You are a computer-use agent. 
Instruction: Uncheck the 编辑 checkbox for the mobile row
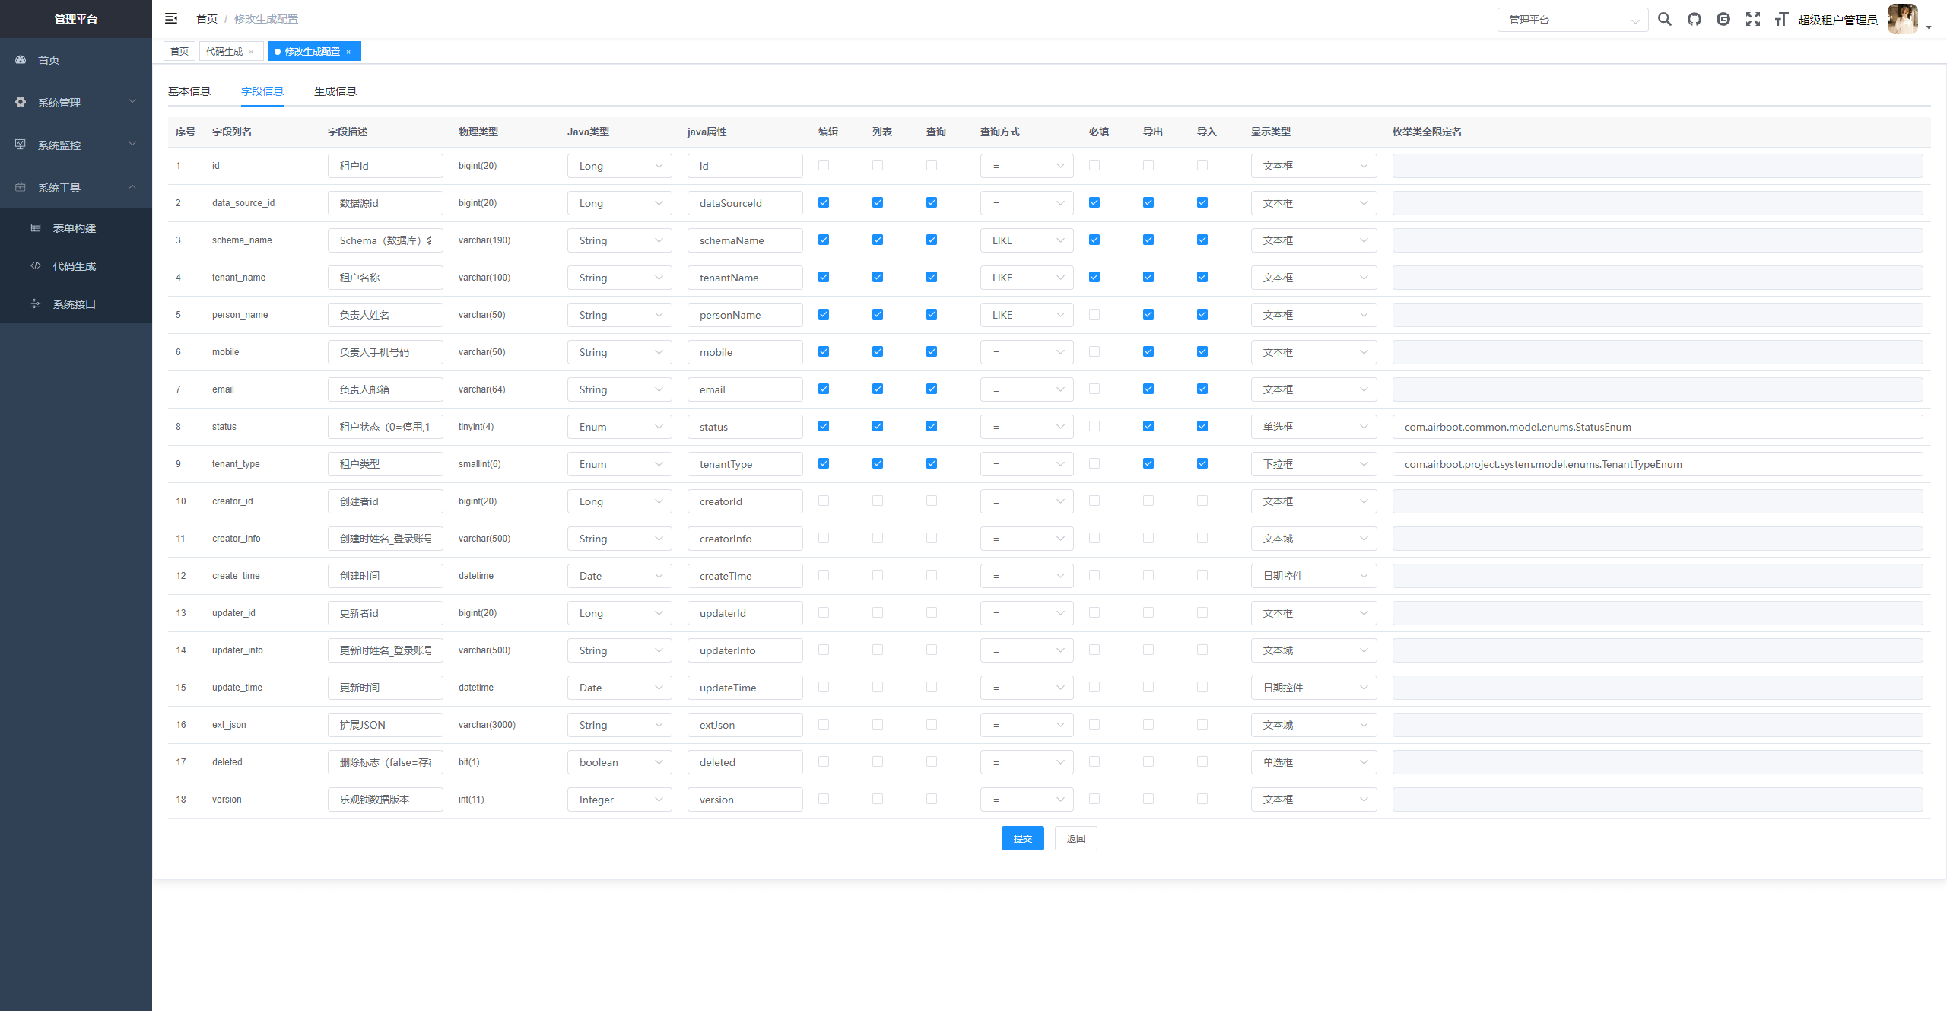(x=824, y=351)
